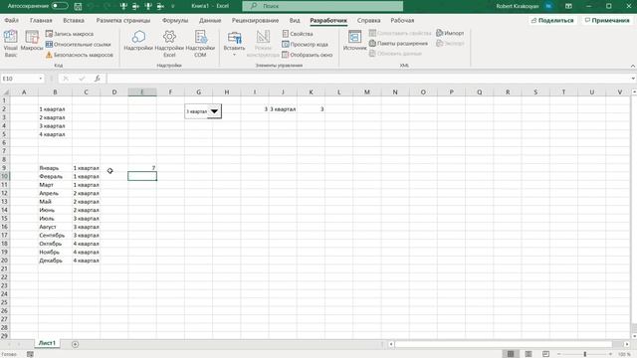
Task: Open control Properties
Action: click(x=298, y=34)
